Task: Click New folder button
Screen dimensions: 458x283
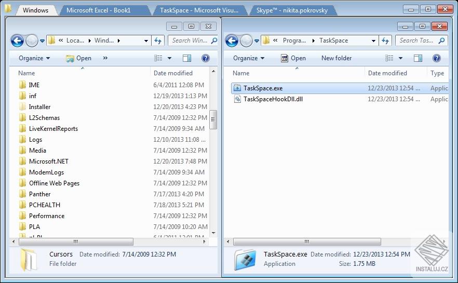Action: click(x=336, y=58)
